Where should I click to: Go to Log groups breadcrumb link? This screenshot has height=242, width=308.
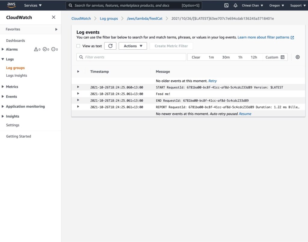click(109, 18)
